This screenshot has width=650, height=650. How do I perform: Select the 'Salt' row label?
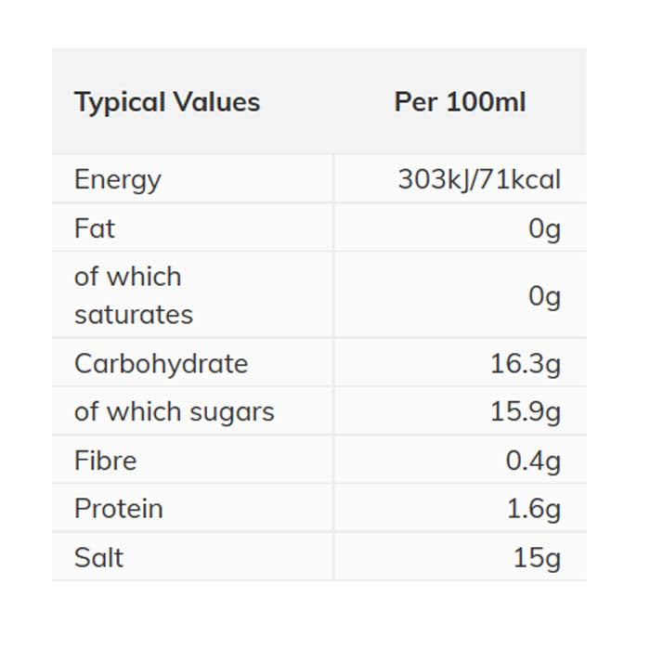pyautogui.click(x=98, y=558)
